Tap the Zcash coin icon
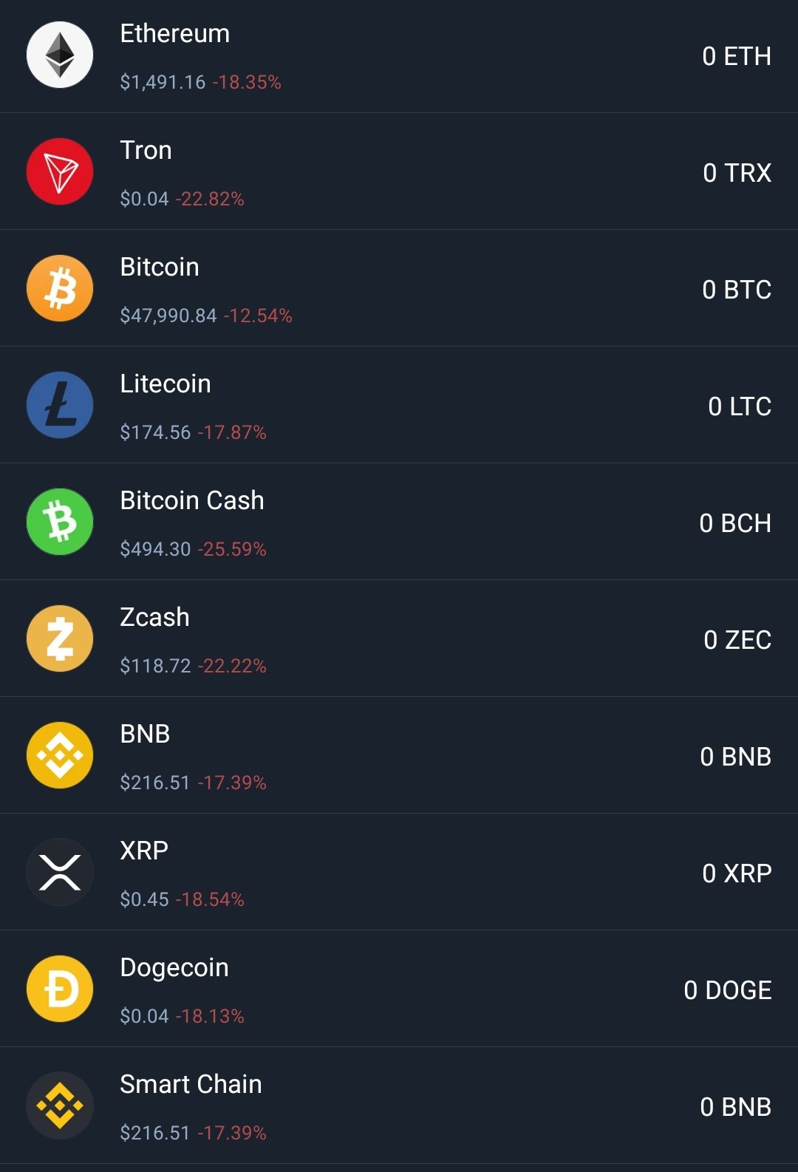The width and height of the screenshot is (798, 1172). [x=60, y=639]
